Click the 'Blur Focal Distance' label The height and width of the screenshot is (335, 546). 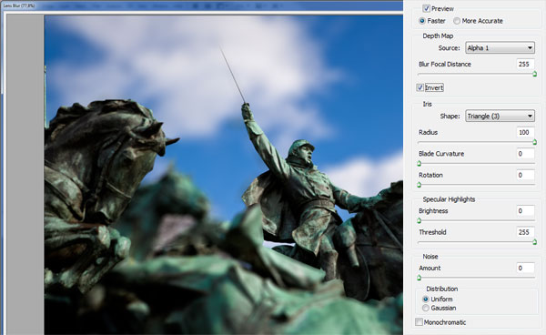click(x=445, y=64)
